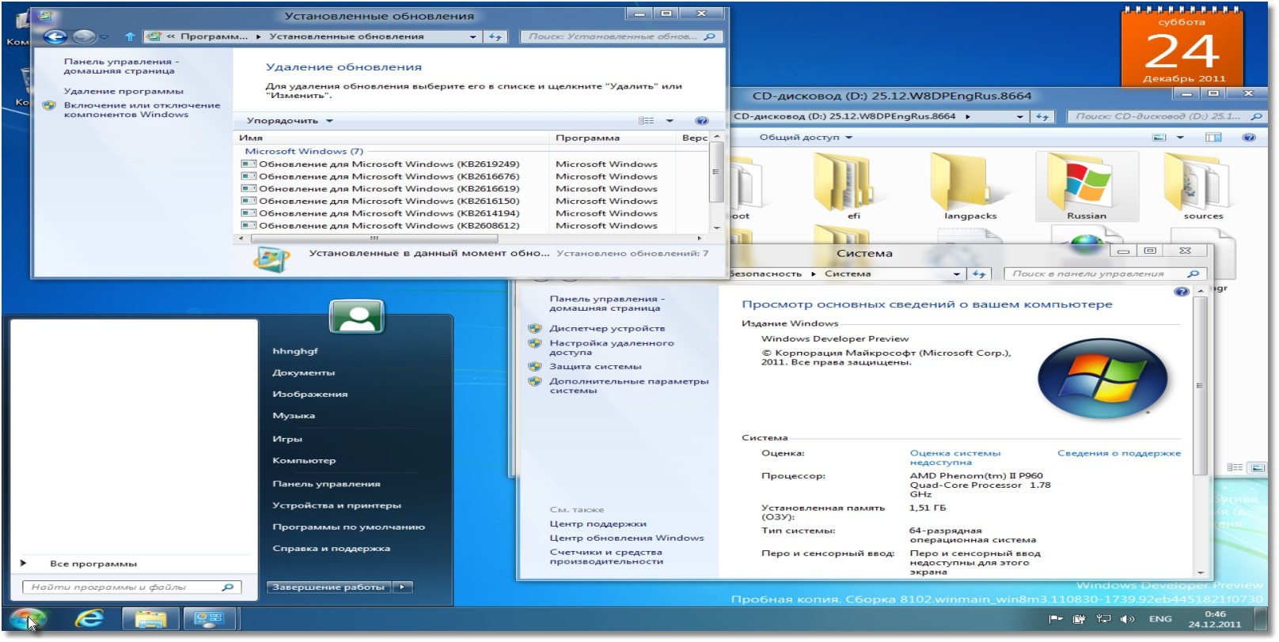Viewport: 1279px width, 642px height.
Task: Open Включение или отключение компонентов Windows link
Action: pyautogui.click(x=142, y=110)
